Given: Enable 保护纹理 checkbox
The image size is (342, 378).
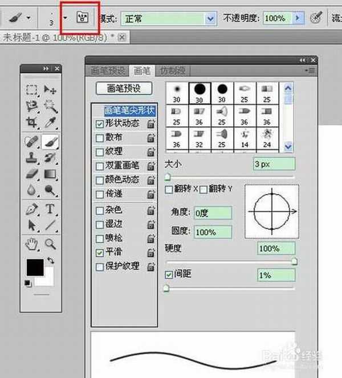Looking at the screenshot, I should tap(99, 267).
